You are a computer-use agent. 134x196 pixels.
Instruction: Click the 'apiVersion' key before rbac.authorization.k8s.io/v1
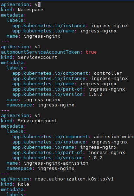(15, 179)
